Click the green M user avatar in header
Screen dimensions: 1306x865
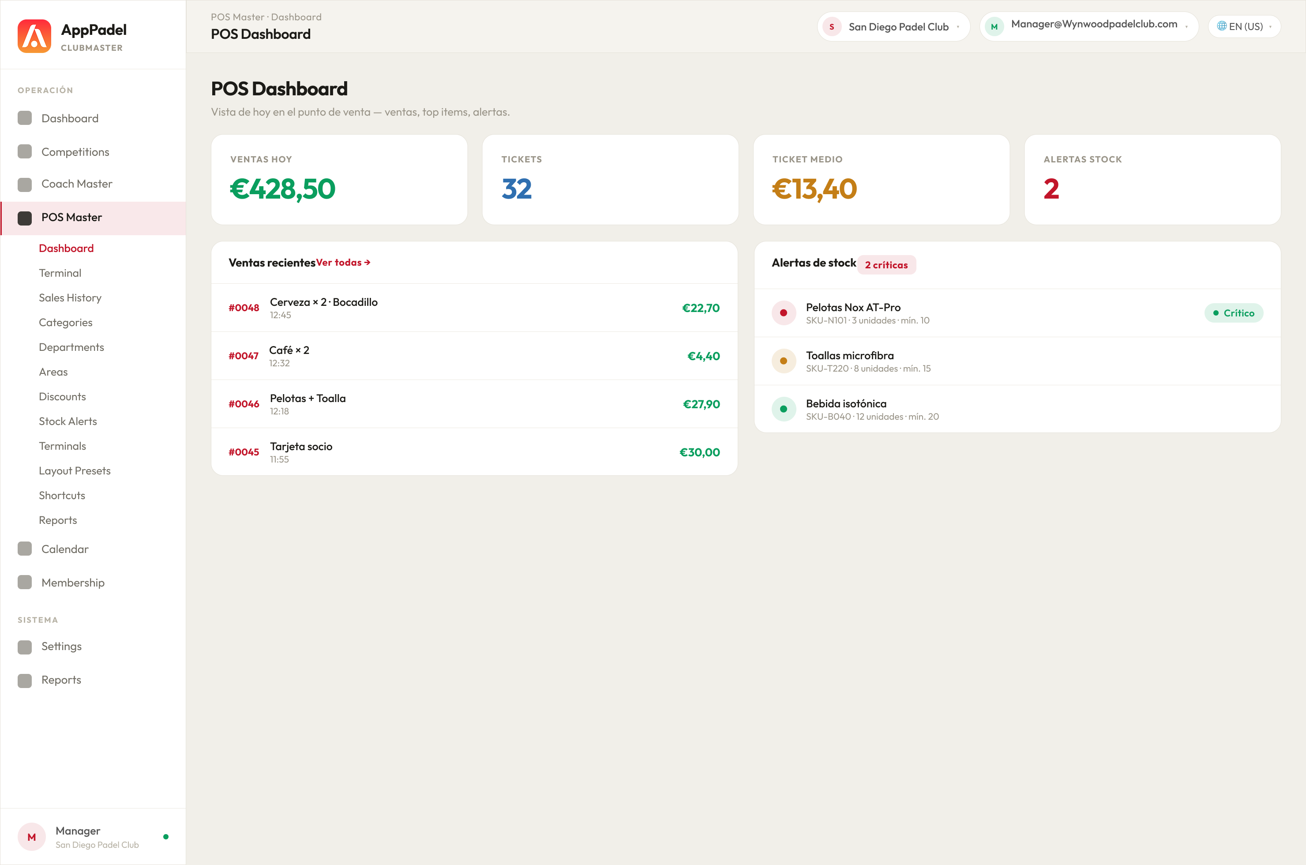[x=995, y=26]
